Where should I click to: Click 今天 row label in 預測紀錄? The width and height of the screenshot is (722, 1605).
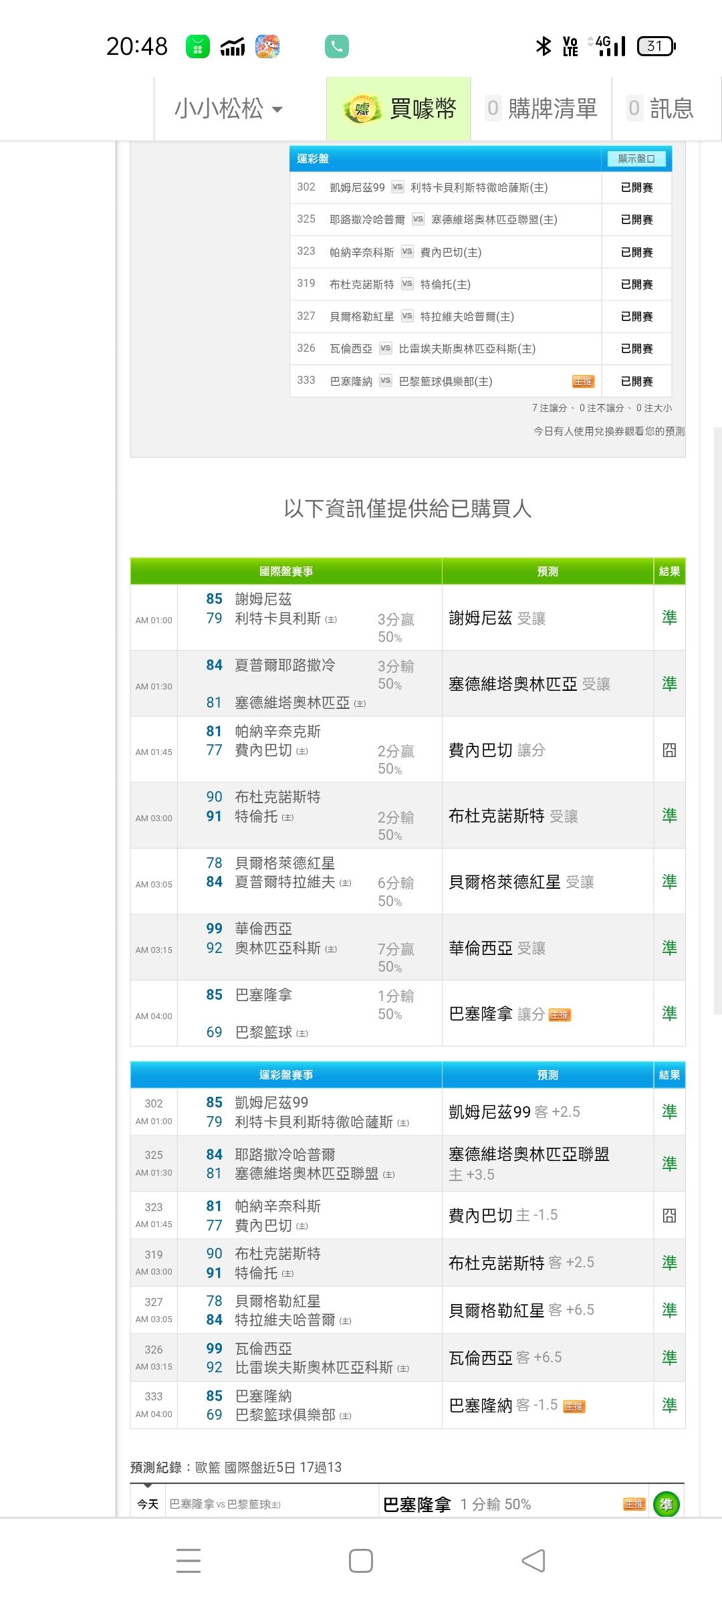148,1504
